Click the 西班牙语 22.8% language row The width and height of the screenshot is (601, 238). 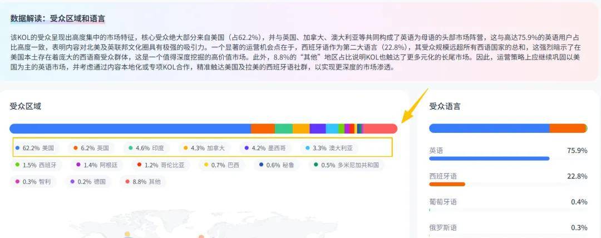[508, 177]
